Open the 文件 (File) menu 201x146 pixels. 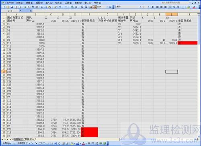coord(10,3)
